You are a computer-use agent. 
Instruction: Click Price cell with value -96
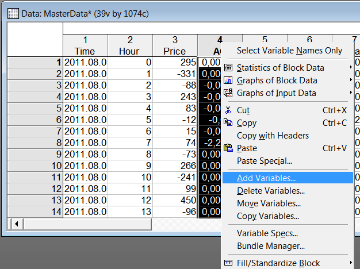pyautogui.click(x=175, y=212)
